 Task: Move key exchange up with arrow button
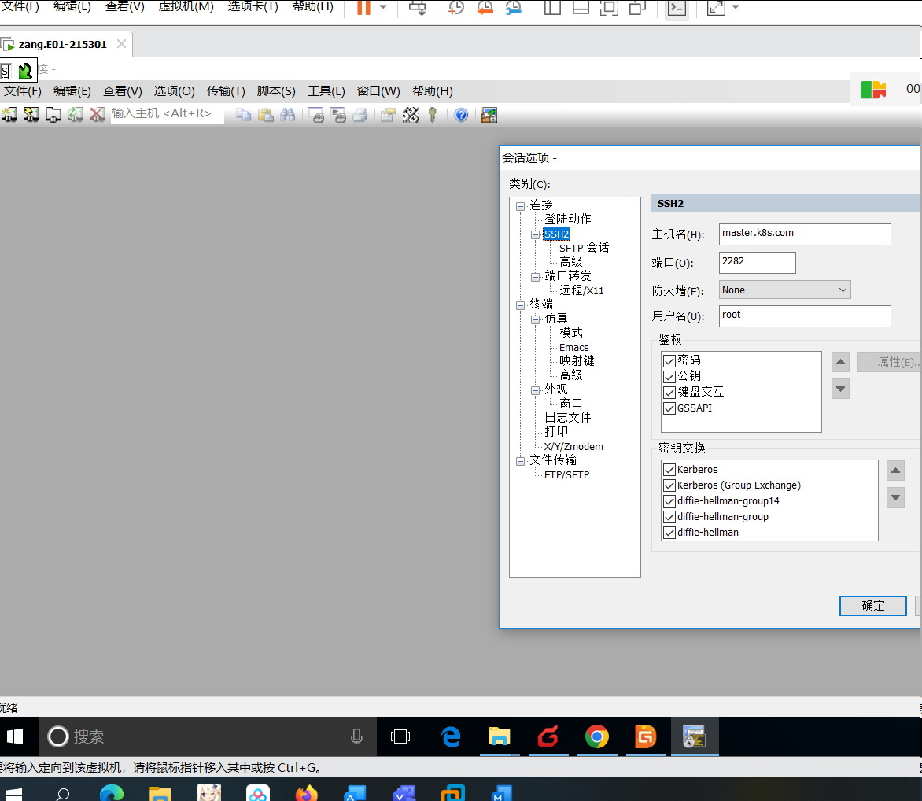coord(895,471)
